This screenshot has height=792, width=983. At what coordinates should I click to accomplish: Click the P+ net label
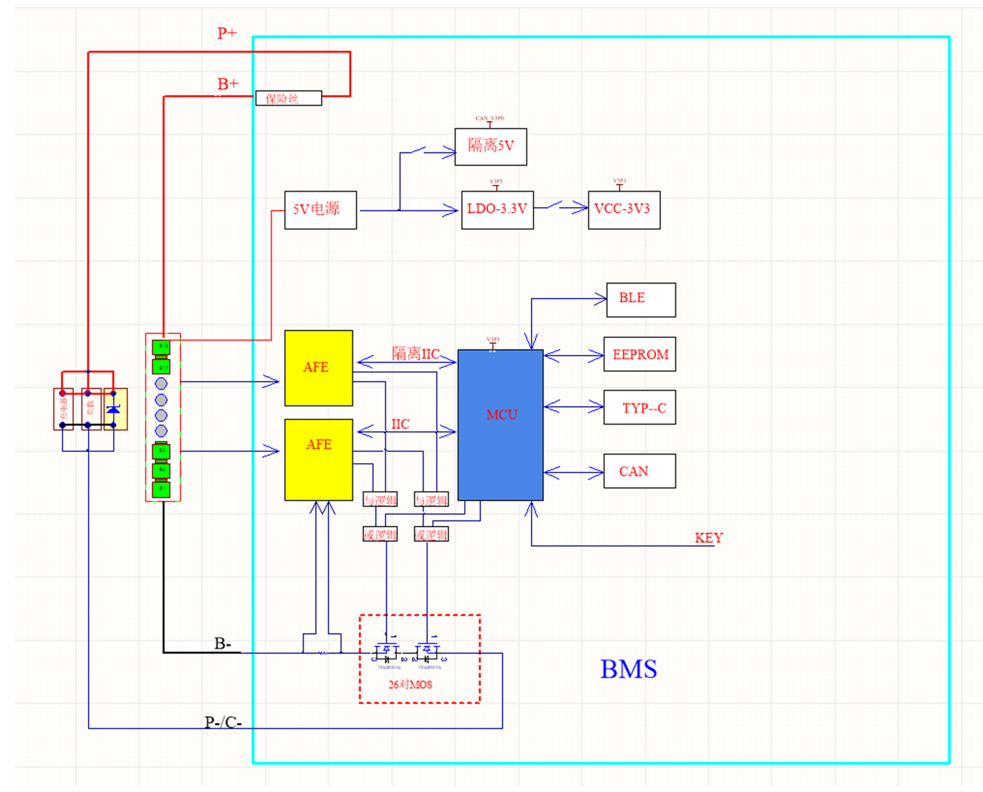[x=227, y=33]
